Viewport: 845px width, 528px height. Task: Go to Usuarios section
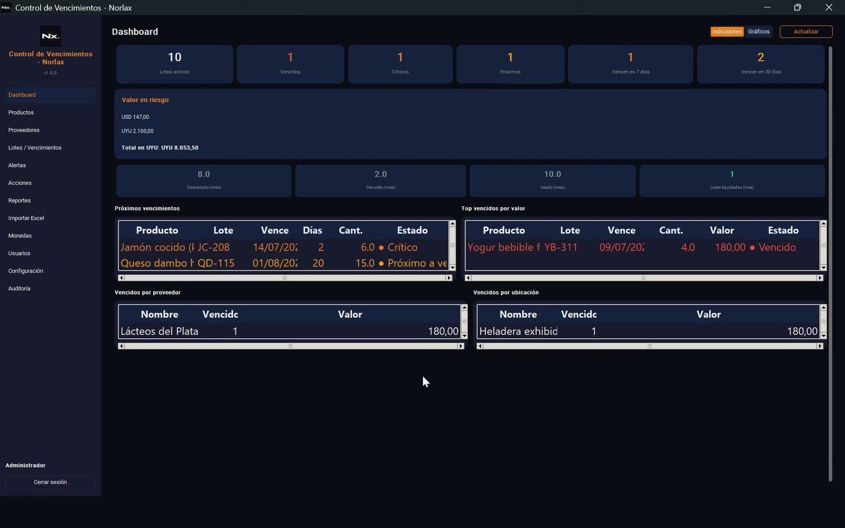pos(51,253)
